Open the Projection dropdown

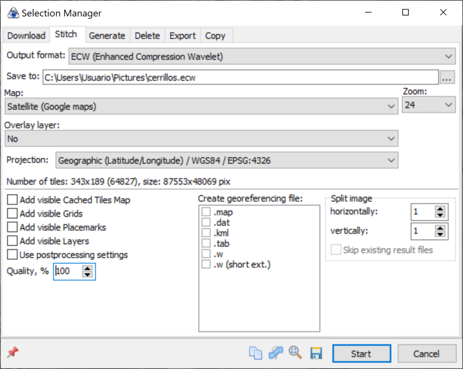[x=227, y=160]
